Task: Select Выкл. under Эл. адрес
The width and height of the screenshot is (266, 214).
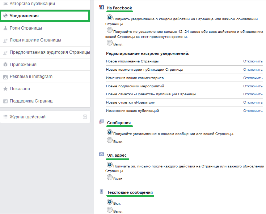Action: (110, 177)
